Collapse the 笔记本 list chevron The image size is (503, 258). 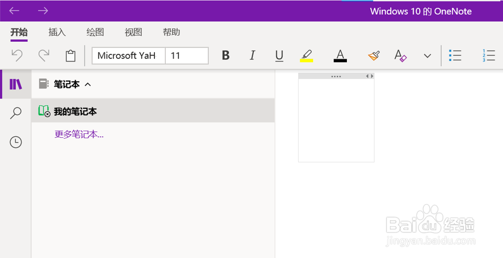pyautogui.click(x=87, y=84)
